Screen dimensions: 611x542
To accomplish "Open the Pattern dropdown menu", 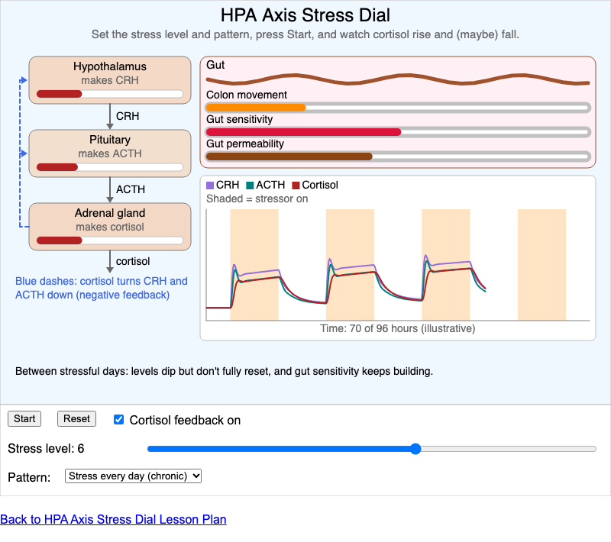I will 133,476.
